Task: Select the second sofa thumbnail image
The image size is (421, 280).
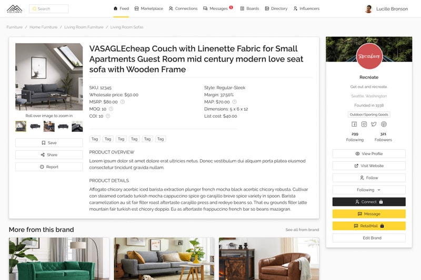Action: point(35,126)
